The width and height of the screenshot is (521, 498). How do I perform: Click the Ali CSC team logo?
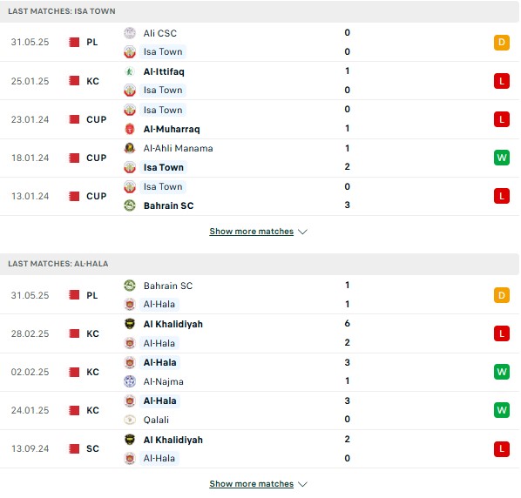coord(130,33)
